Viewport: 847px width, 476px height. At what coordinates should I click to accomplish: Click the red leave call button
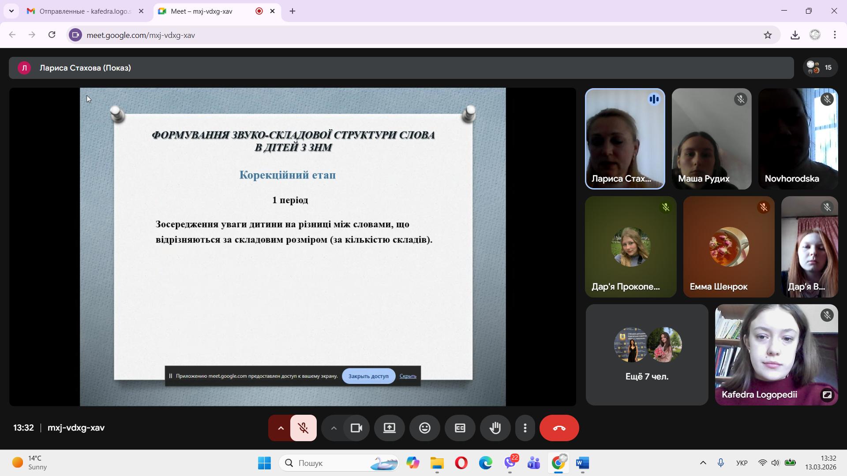click(559, 428)
